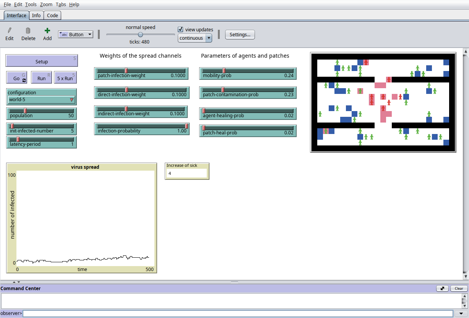The height and width of the screenshot is (318, 469).
Task: Click the Go button forever-loop icon
Action: (24, 80)
